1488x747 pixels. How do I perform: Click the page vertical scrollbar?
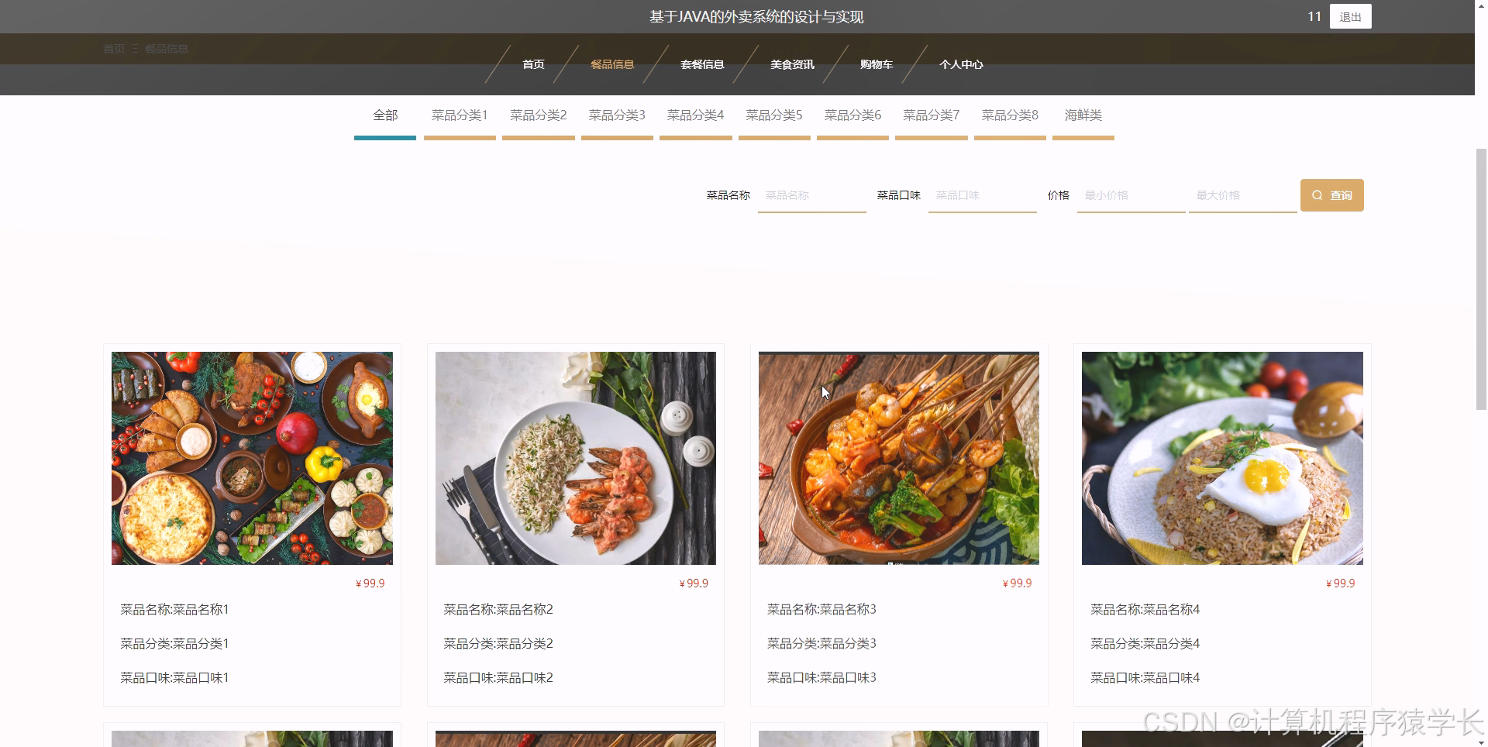click(x=1481, y=279)
